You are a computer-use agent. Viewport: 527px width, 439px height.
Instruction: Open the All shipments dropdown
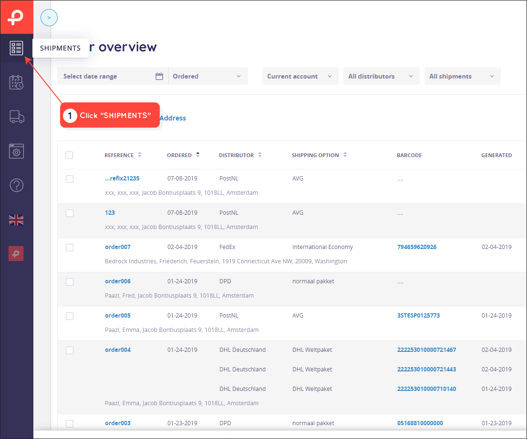click(462, 76)
